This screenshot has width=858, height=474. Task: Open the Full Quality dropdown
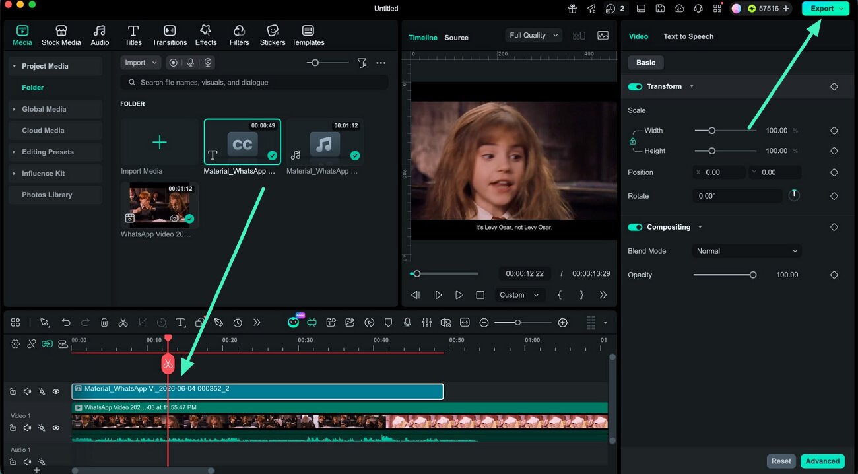(x=534, y=35)
